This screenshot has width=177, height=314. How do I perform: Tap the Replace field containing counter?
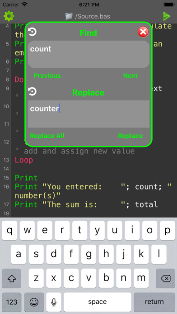coord(88,114)
